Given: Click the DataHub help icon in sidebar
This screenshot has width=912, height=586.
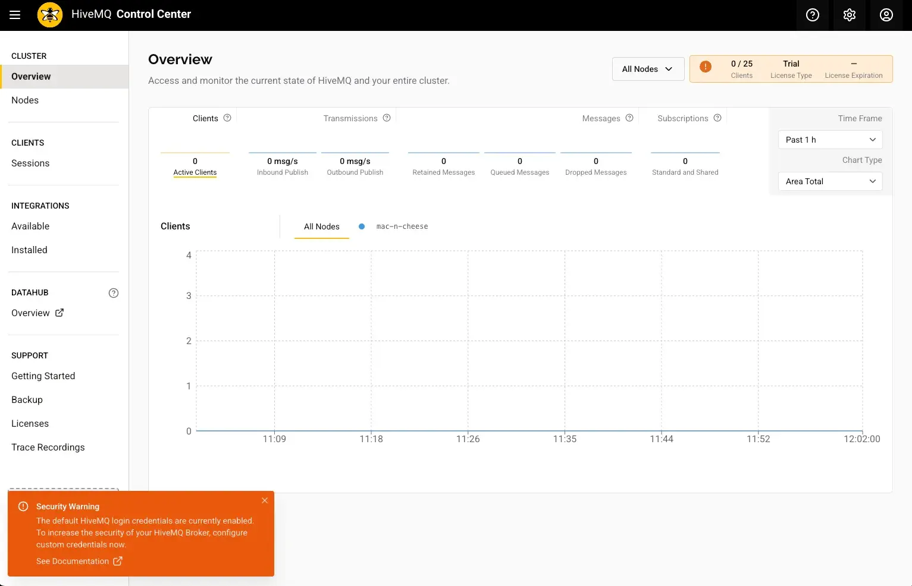Looking at the screenshot, I should coord(114,293).
